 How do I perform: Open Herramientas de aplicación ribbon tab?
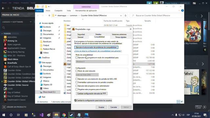[86, 10]
